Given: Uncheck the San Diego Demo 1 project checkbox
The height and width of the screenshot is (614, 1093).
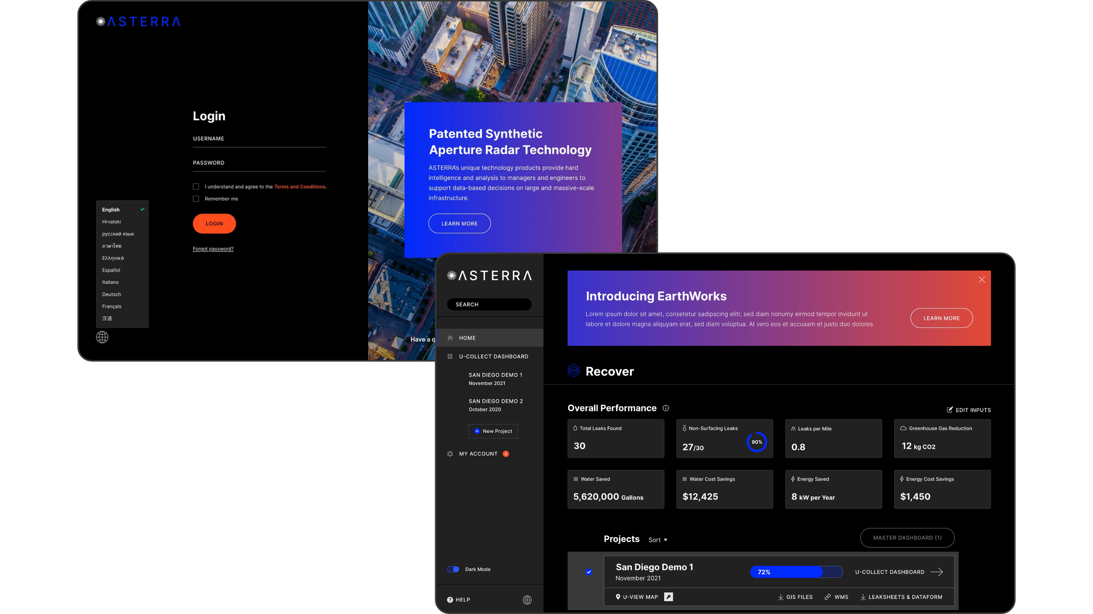Looking at the screenshot, I should [589, 572].
